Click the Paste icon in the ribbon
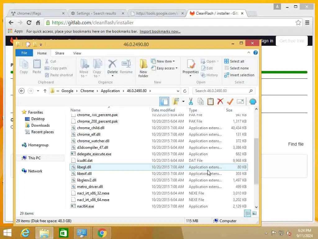 click(x=37, y=67)
